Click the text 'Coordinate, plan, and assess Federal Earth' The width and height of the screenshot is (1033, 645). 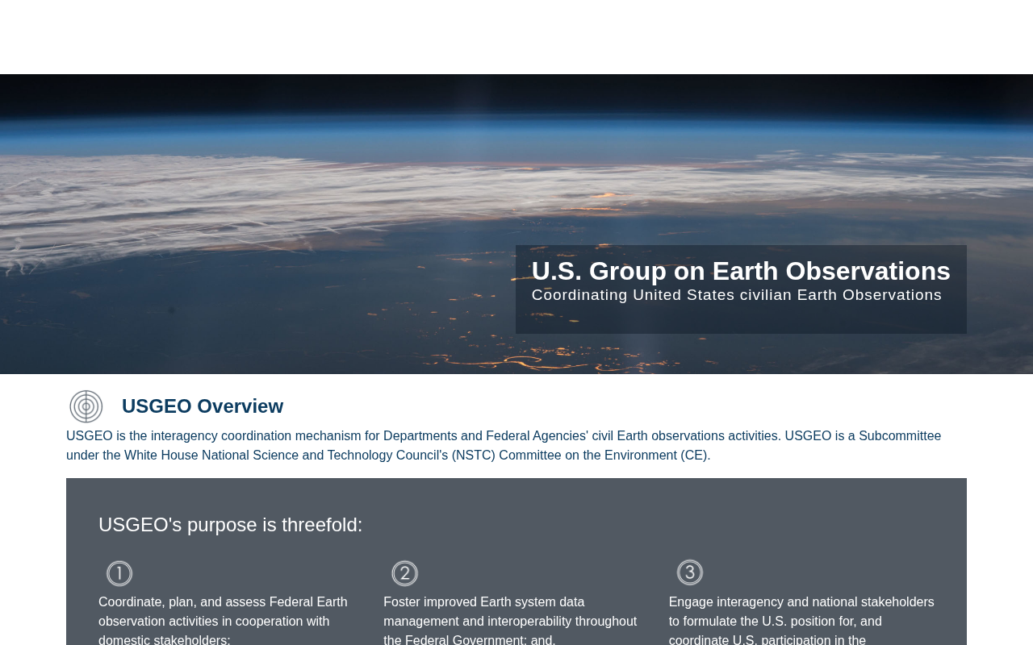223,602
